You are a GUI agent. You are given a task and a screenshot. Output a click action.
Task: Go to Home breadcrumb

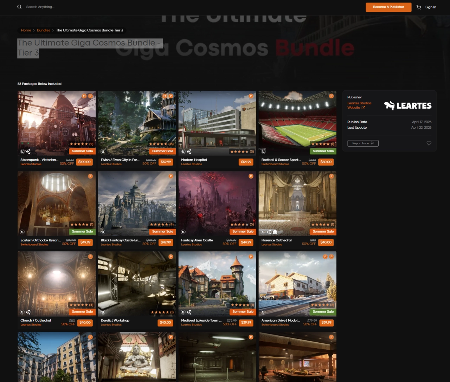click(26, 30)
